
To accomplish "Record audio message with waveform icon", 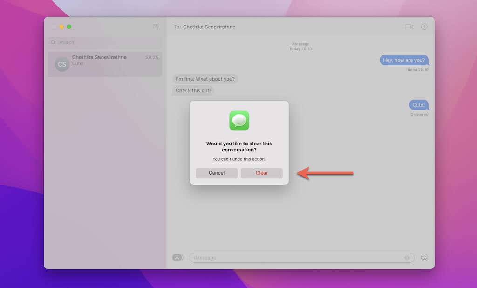I will 408,258.
